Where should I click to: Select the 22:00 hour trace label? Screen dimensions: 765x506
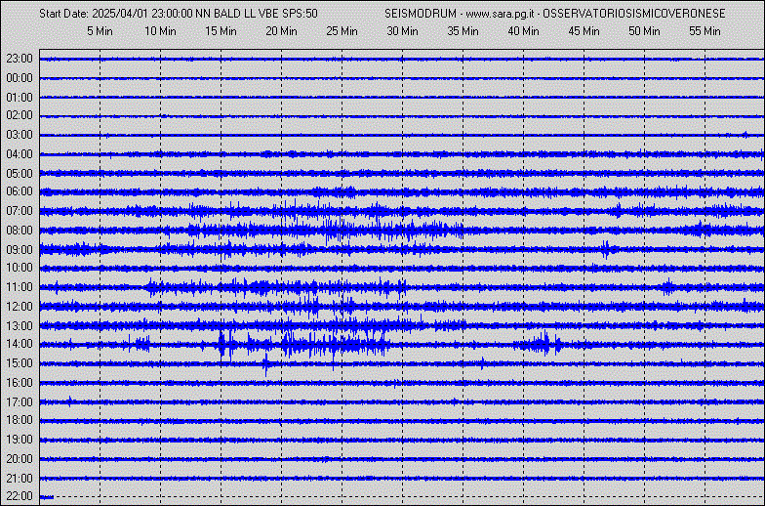tap(20, 496)
